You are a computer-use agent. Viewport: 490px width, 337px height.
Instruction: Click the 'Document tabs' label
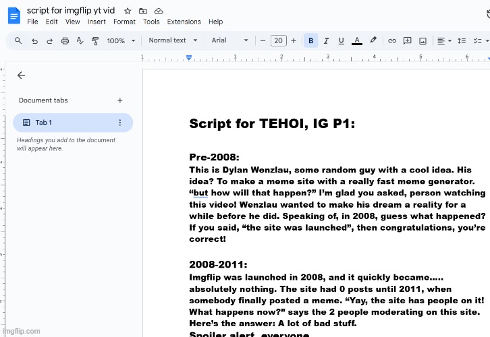[x=43, y=100]
